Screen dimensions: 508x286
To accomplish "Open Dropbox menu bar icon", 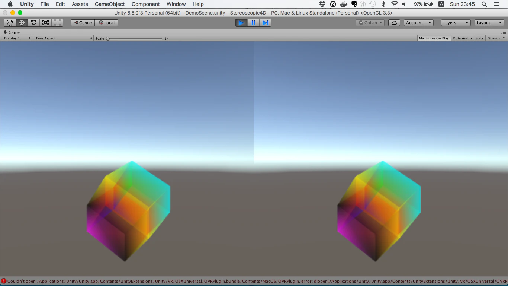I will click(322, 4).
